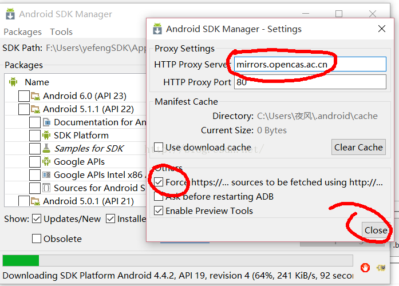Enable Ask before restarting ADB

[x=159, y=196]
